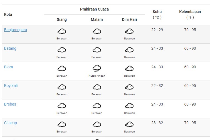Image resolution: width=210 pixels, height=140 pixels.
Task: Click Batang's night cloudy weather icon
Action: tap(97, 50)
